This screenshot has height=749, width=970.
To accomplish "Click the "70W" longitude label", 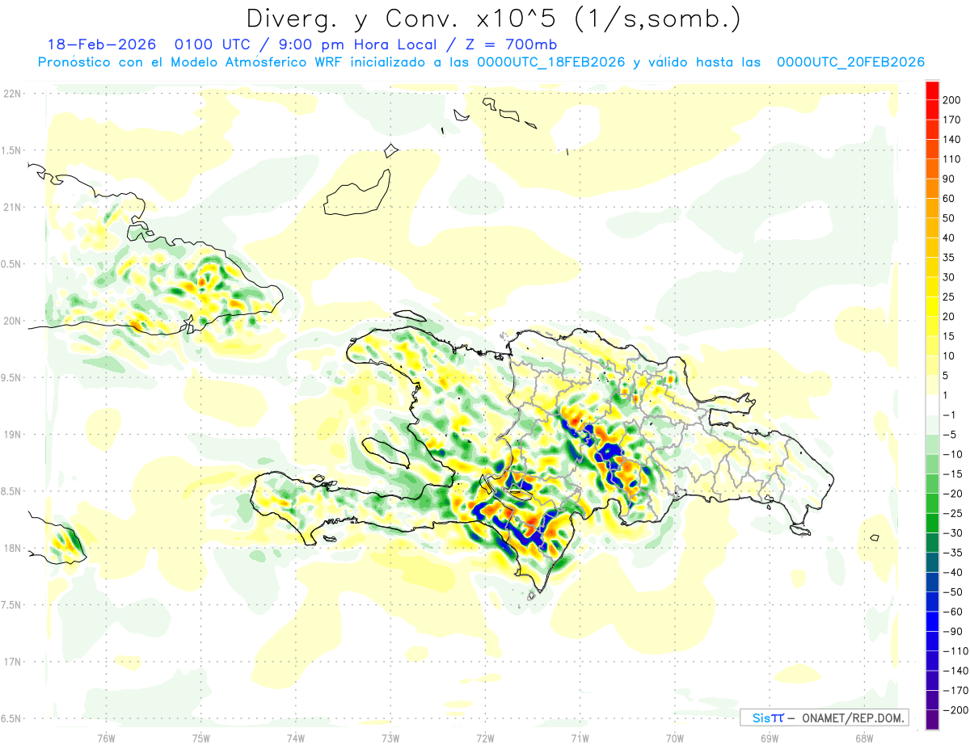I will tap(675, 737).
